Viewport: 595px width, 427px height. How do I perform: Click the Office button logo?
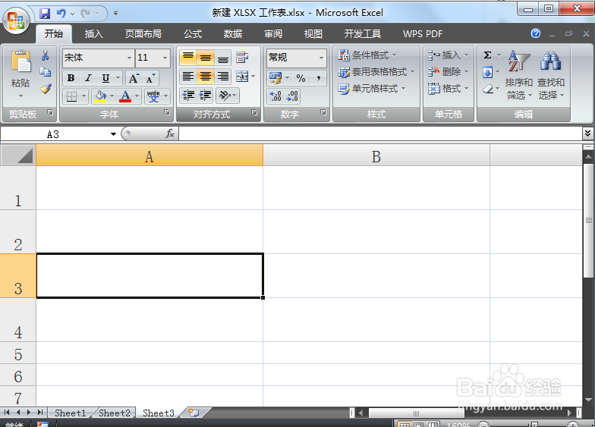[16, 20]
